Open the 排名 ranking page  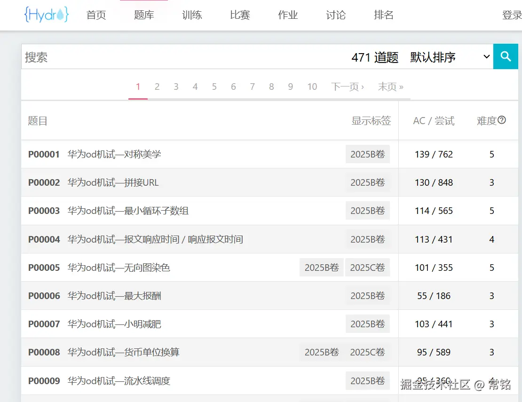(x=383, y=15)
